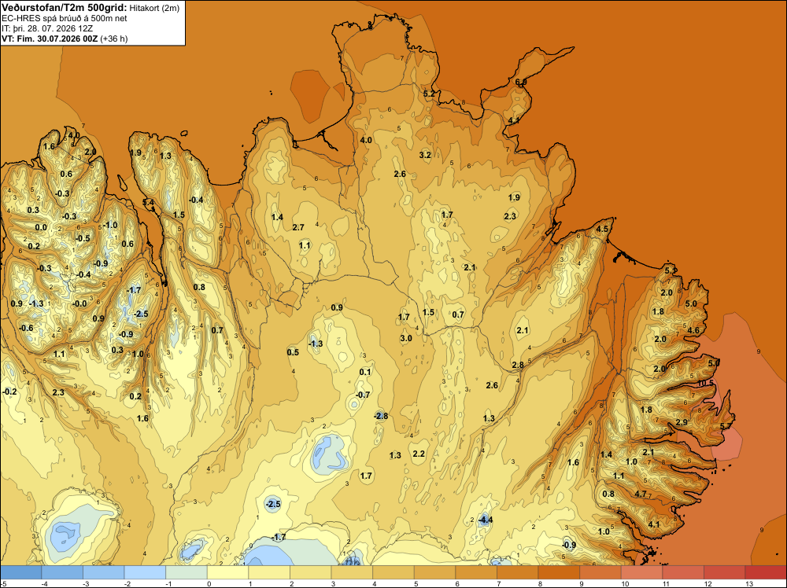Click the dark red swatch between 12 and 13
787x588 pixels.
[x=724, y=572]
